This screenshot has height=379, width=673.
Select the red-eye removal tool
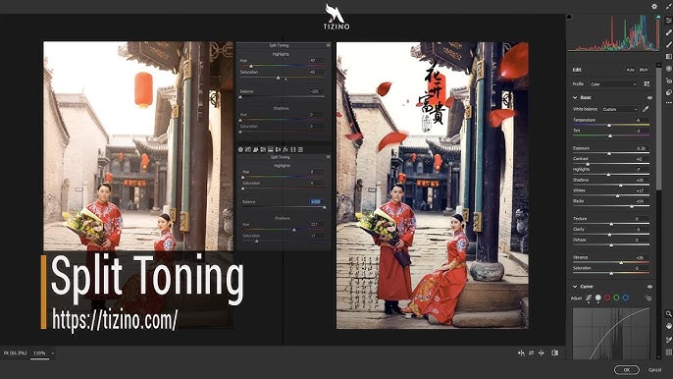668,81
